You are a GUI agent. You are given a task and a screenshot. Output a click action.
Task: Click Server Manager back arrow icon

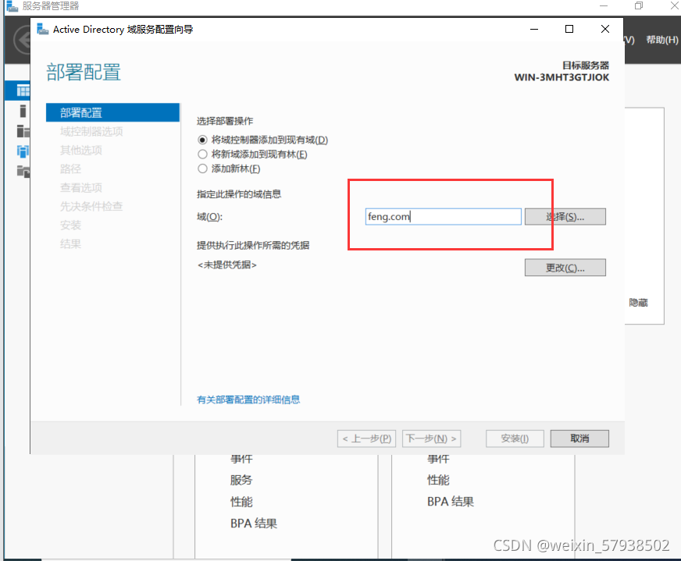click(x=22, y=41)
